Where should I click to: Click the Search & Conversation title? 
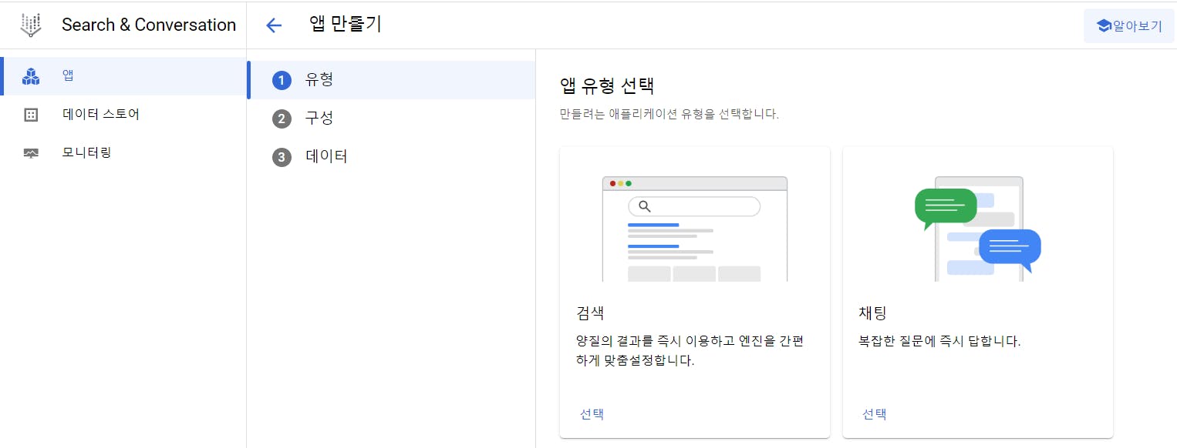coord(149,25)
